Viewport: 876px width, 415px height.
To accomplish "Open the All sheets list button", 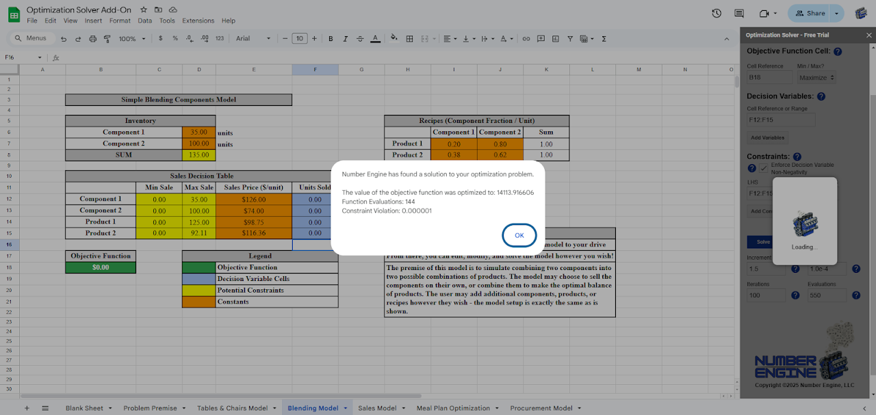I will pyautogui.click(x=45, y=408).
